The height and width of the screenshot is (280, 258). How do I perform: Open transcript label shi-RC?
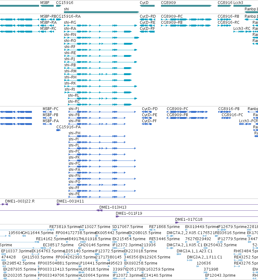click(74, 102)
